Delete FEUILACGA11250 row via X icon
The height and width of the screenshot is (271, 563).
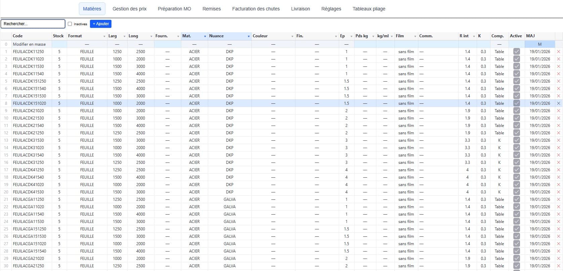click(559, 199)
